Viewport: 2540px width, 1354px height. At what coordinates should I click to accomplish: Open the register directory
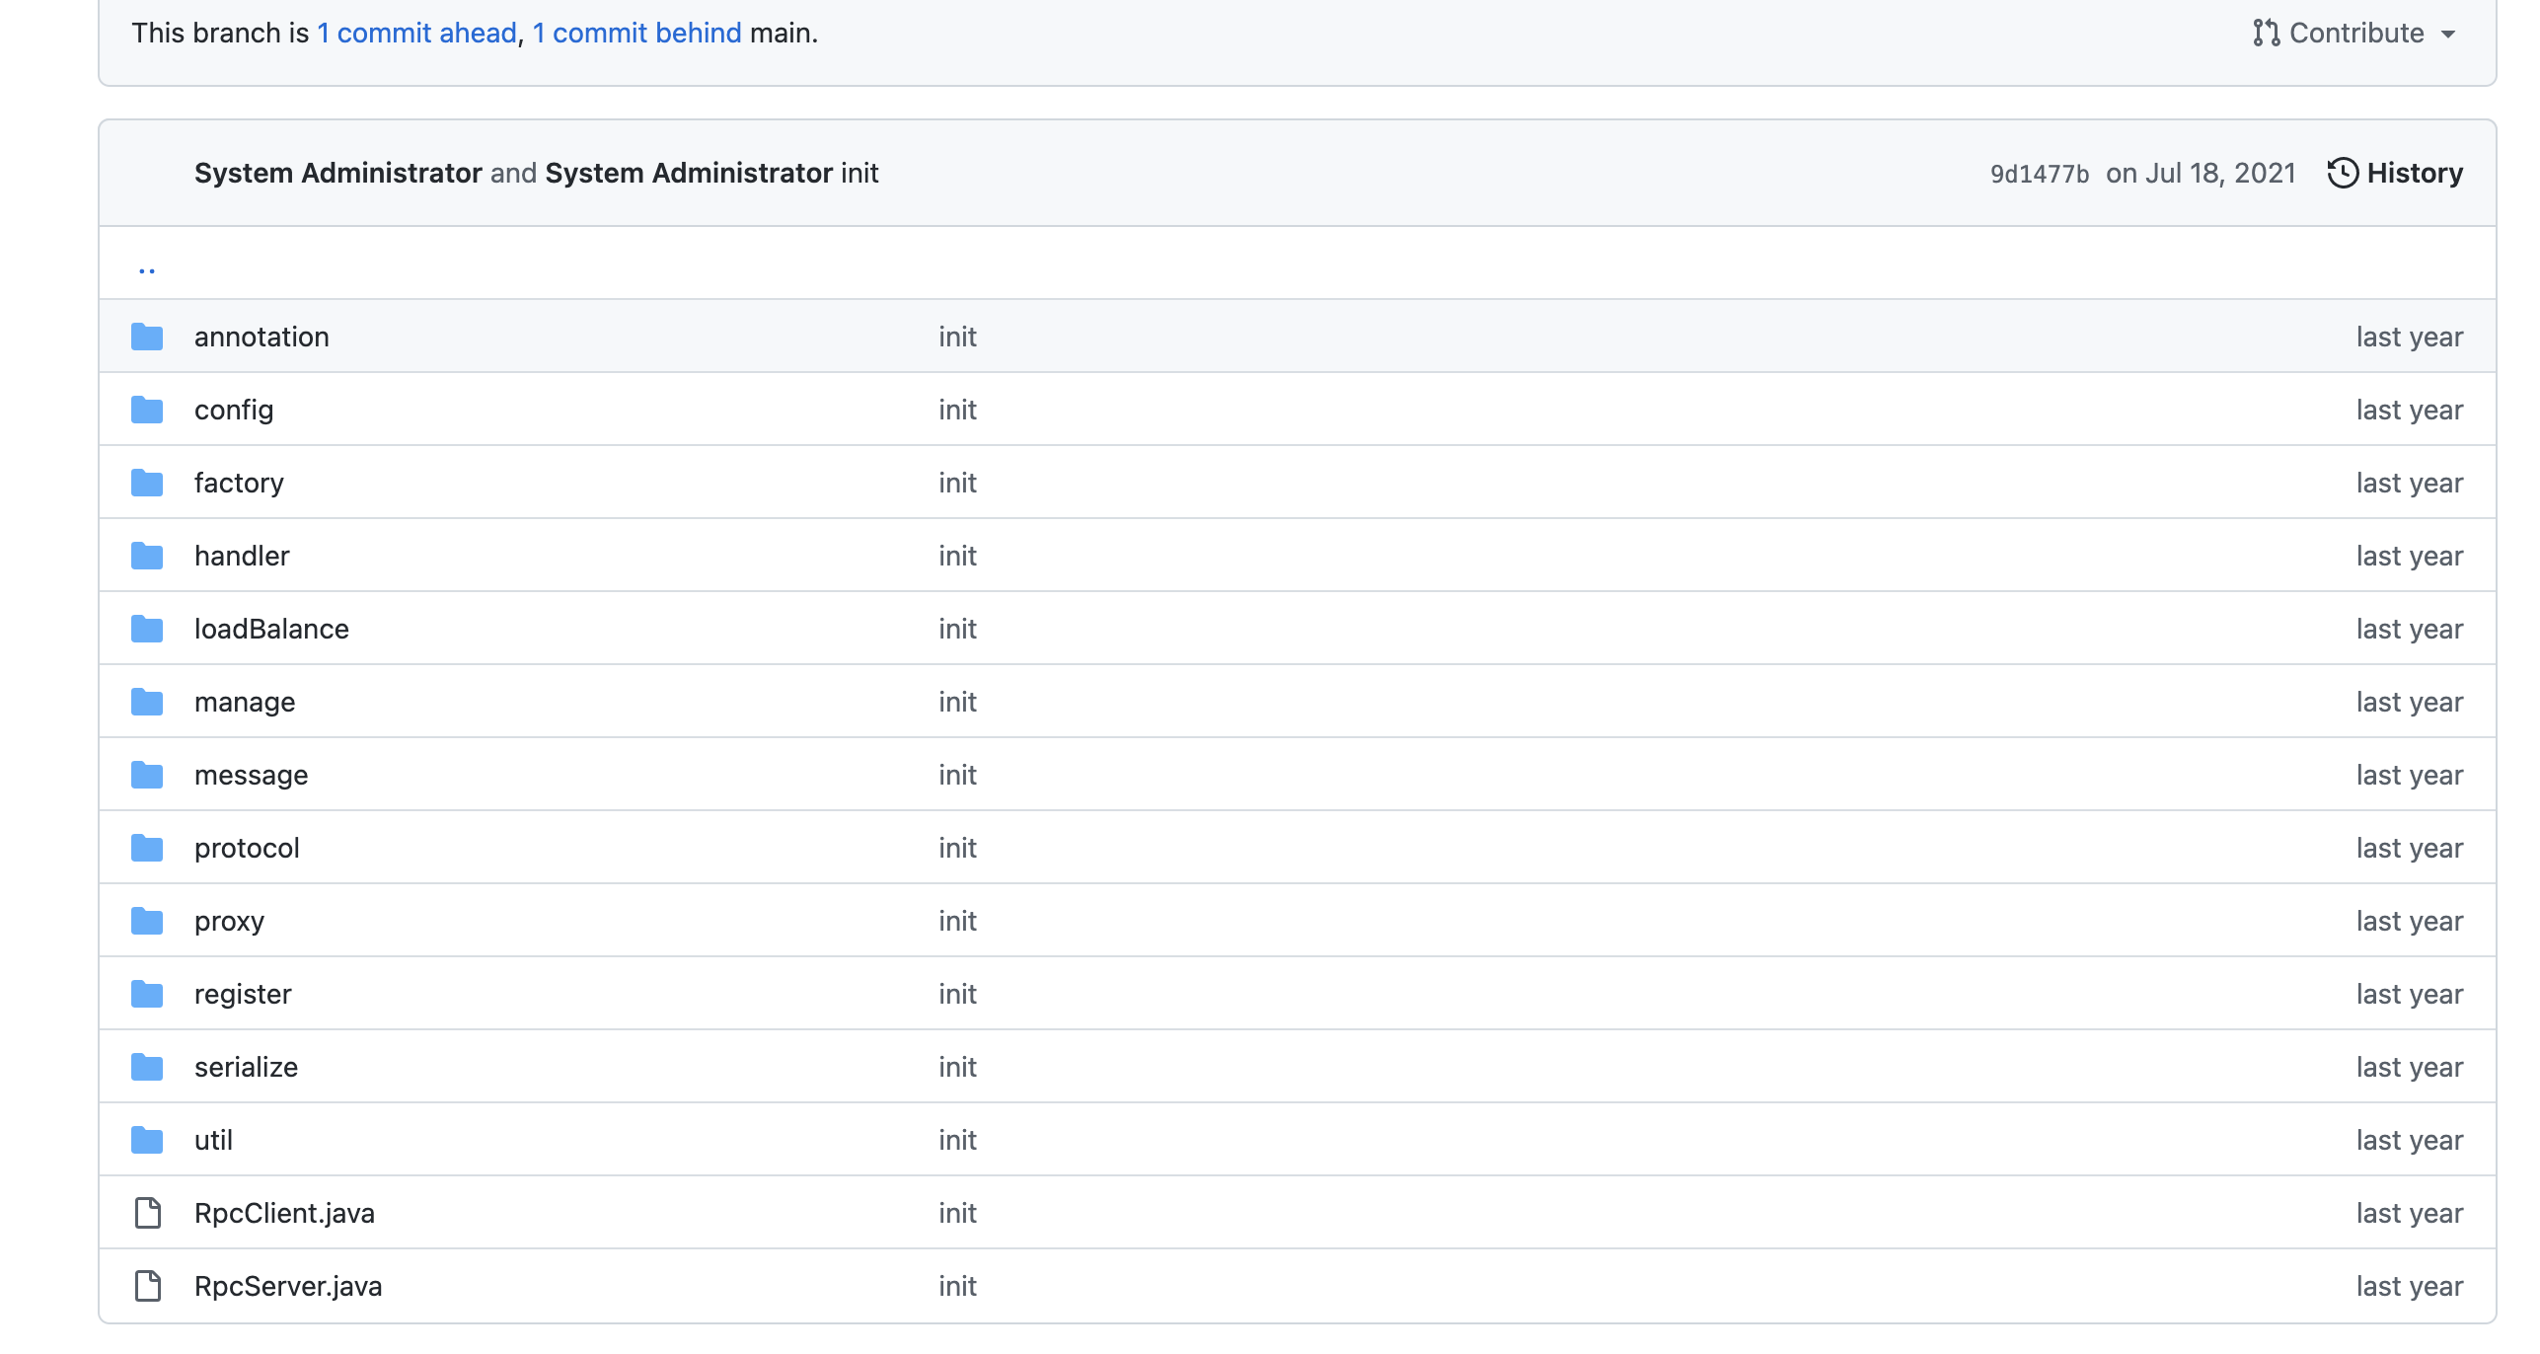coord(243,994)
